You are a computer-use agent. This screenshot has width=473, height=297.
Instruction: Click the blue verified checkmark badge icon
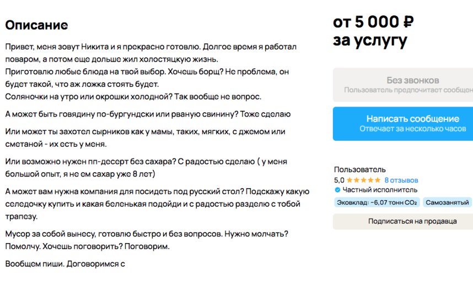[337, 190]
